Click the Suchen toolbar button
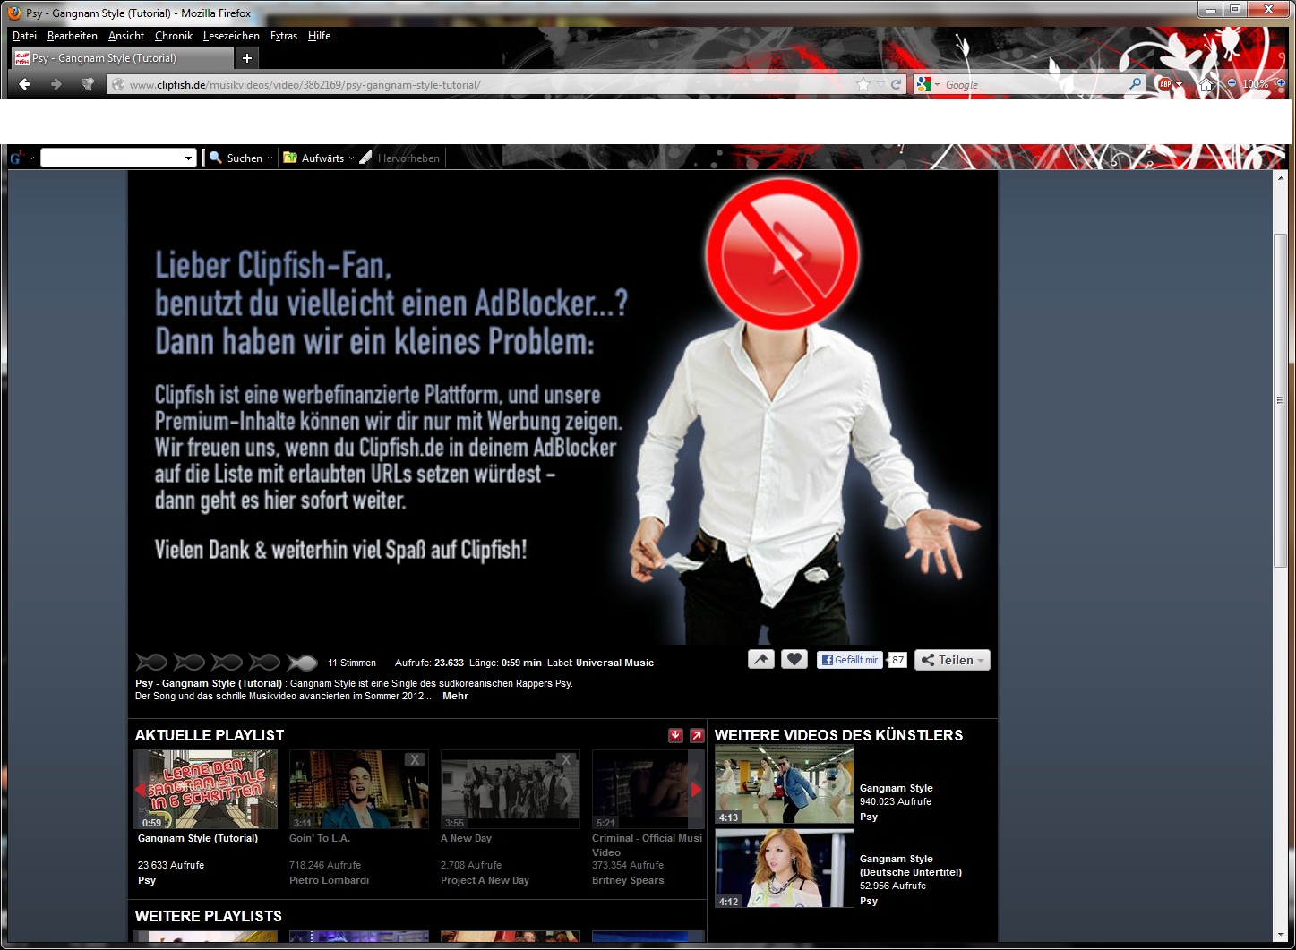 pyautogui.click(x=236, y=158)
